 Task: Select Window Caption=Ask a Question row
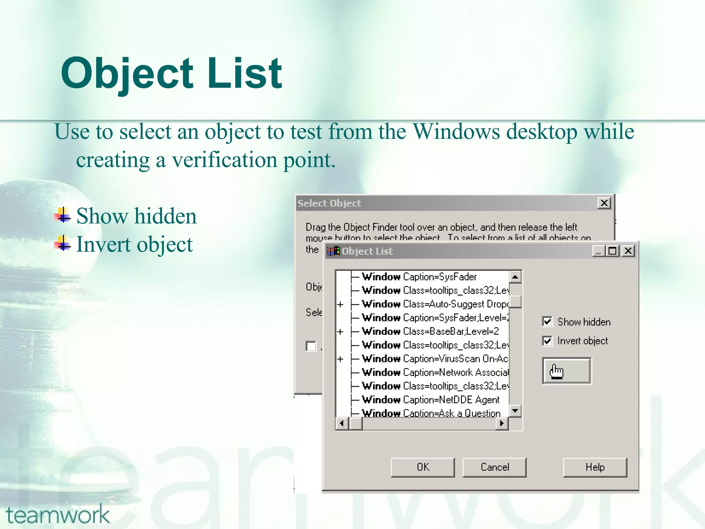431,413
